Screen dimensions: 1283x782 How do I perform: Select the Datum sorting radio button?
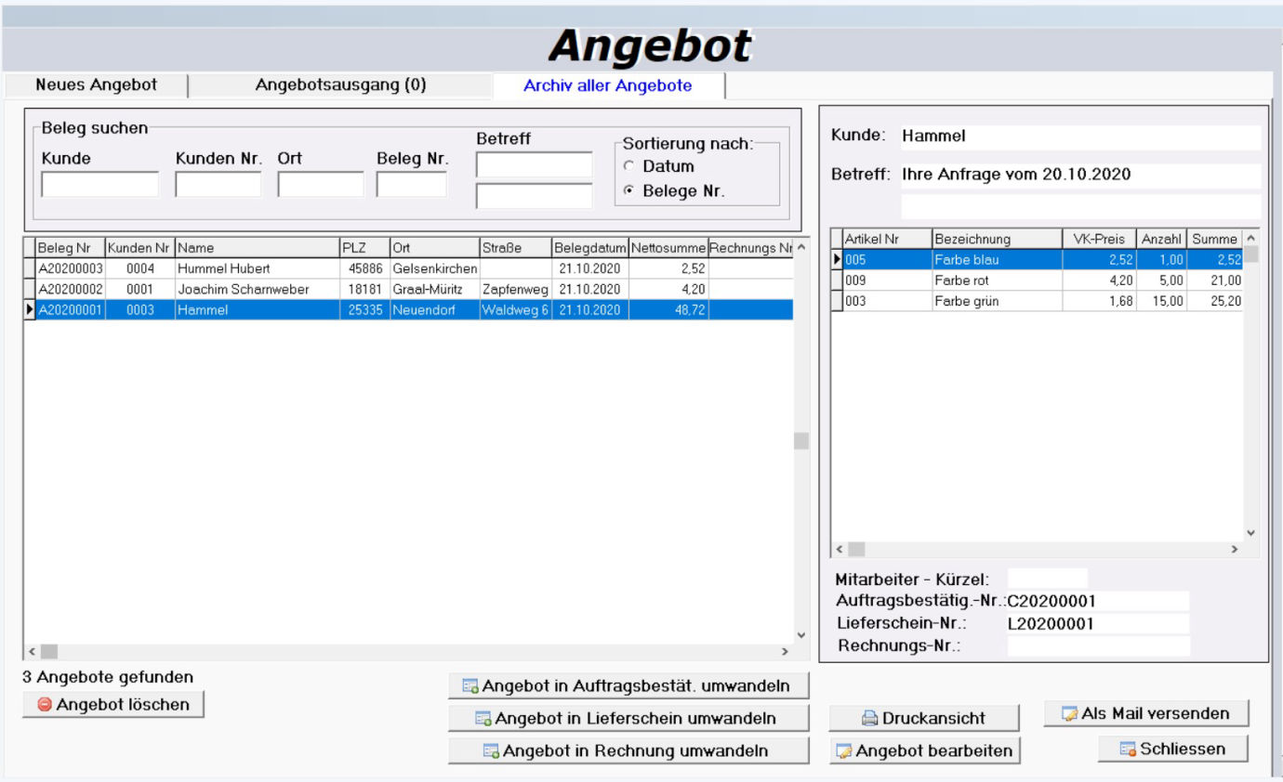[x=630, y=167]
